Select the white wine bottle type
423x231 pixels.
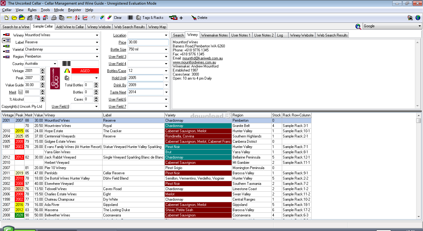pyautogui.click(x=6, y=40)
